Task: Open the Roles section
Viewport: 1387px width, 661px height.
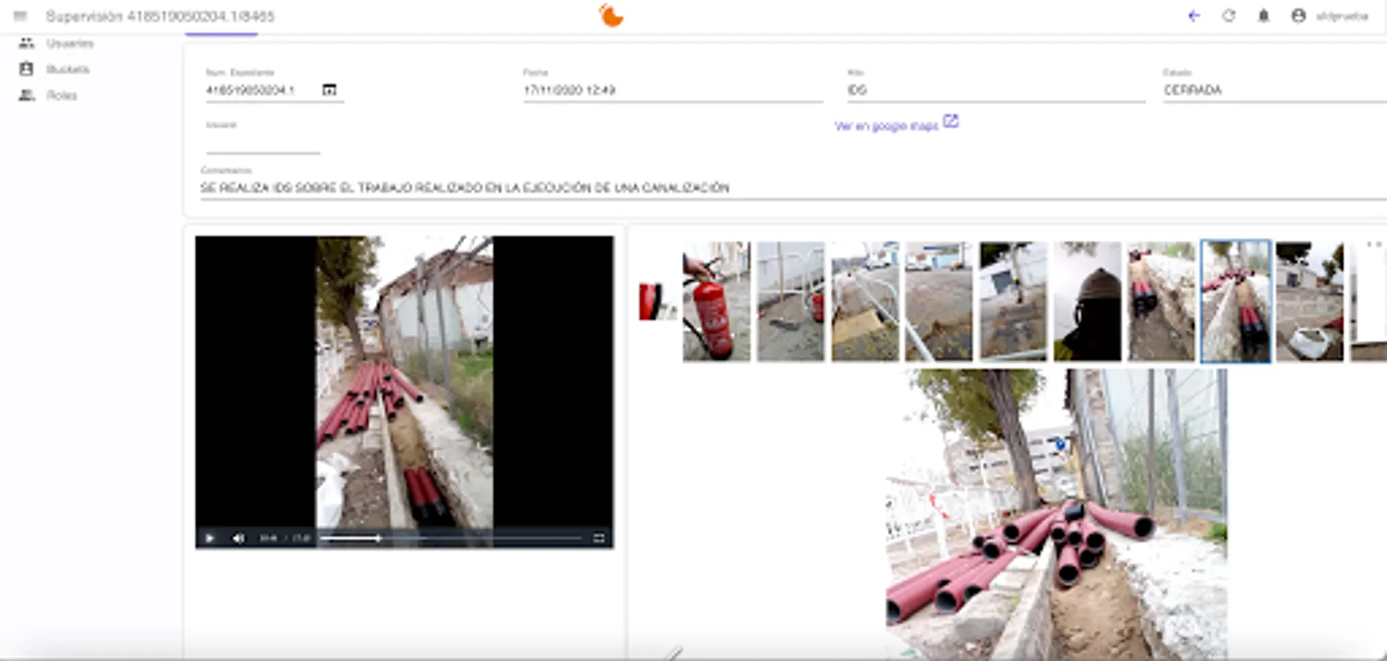Action: [26, 95]
